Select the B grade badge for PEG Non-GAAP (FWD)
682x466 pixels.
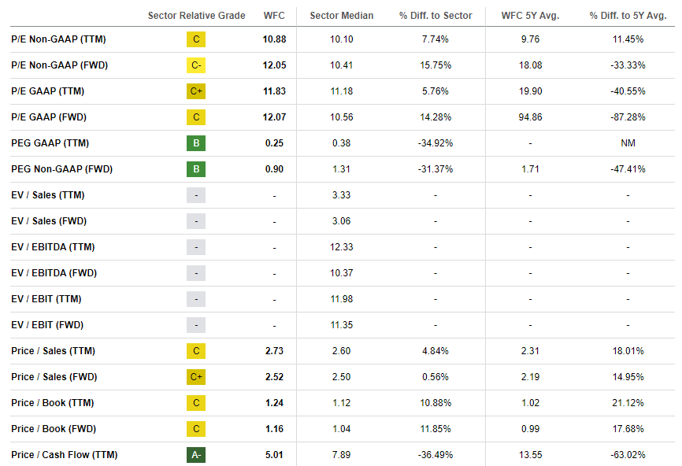[x=196, y=169]
